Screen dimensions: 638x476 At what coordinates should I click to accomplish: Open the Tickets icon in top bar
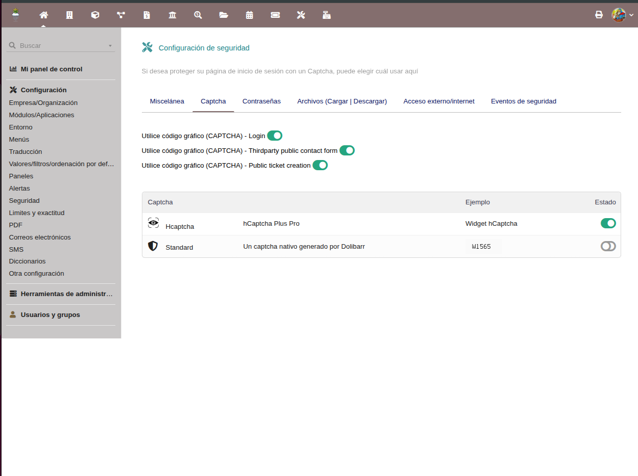click(275, 15)
